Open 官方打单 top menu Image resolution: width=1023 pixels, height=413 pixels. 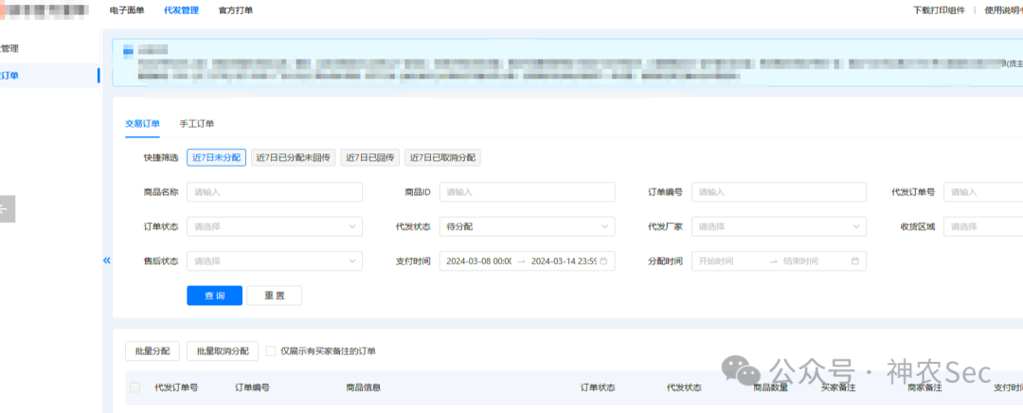(236, 10)
